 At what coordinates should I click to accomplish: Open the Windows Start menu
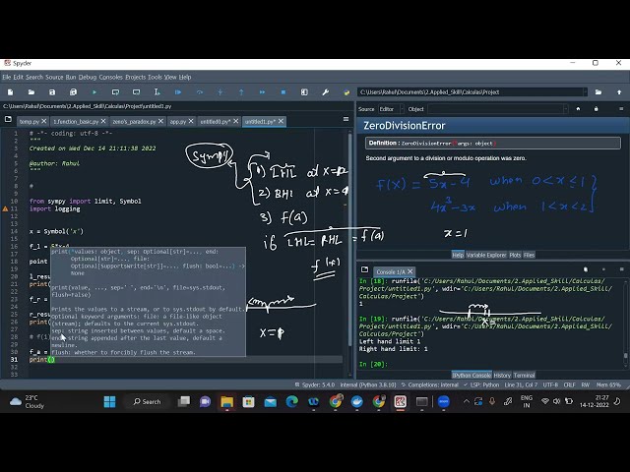click(x=109, y=401)
